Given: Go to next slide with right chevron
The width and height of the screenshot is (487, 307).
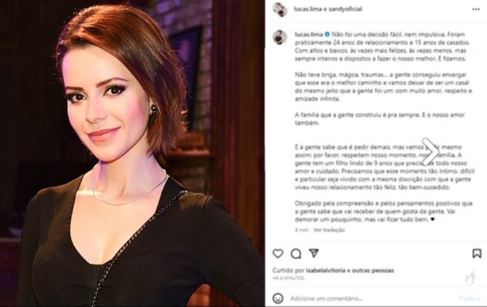Looking at the screenshot, I should click(x=430, y=152).
